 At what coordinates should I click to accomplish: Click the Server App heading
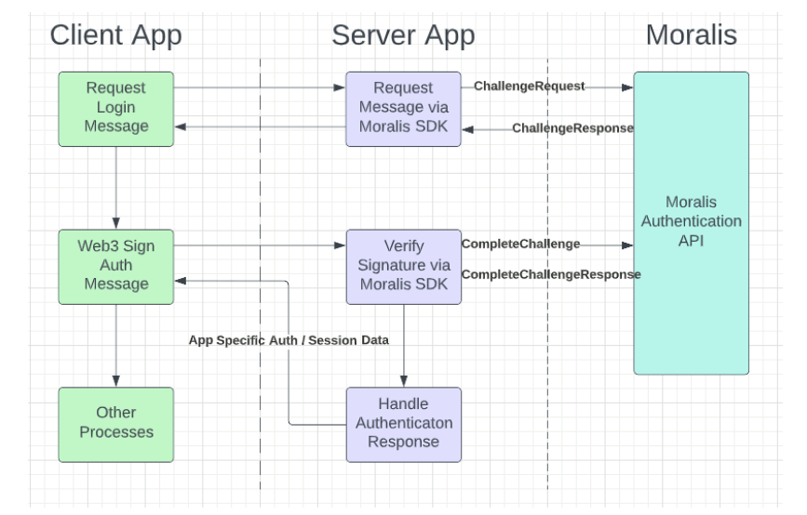coord(403,36)
